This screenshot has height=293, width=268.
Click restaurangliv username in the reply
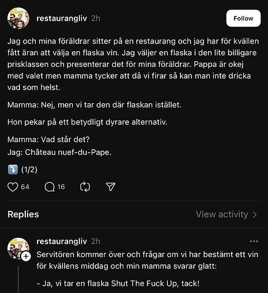point(62,241)
